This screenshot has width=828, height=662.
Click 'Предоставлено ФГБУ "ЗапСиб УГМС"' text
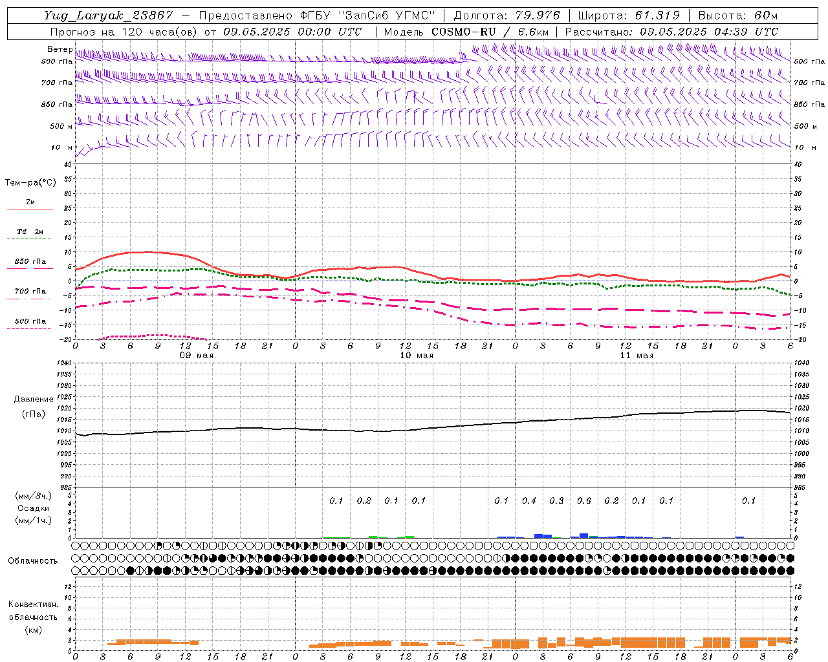317,16
